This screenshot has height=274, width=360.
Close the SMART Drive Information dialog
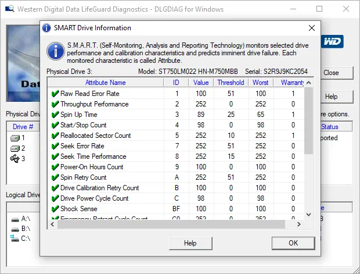(x=312, y=28)
